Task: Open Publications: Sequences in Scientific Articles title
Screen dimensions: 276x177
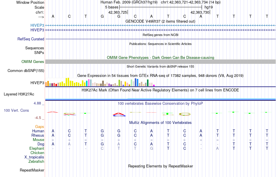Action: 160,44
